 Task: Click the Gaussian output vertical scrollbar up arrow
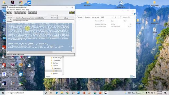tap(73, 24)
